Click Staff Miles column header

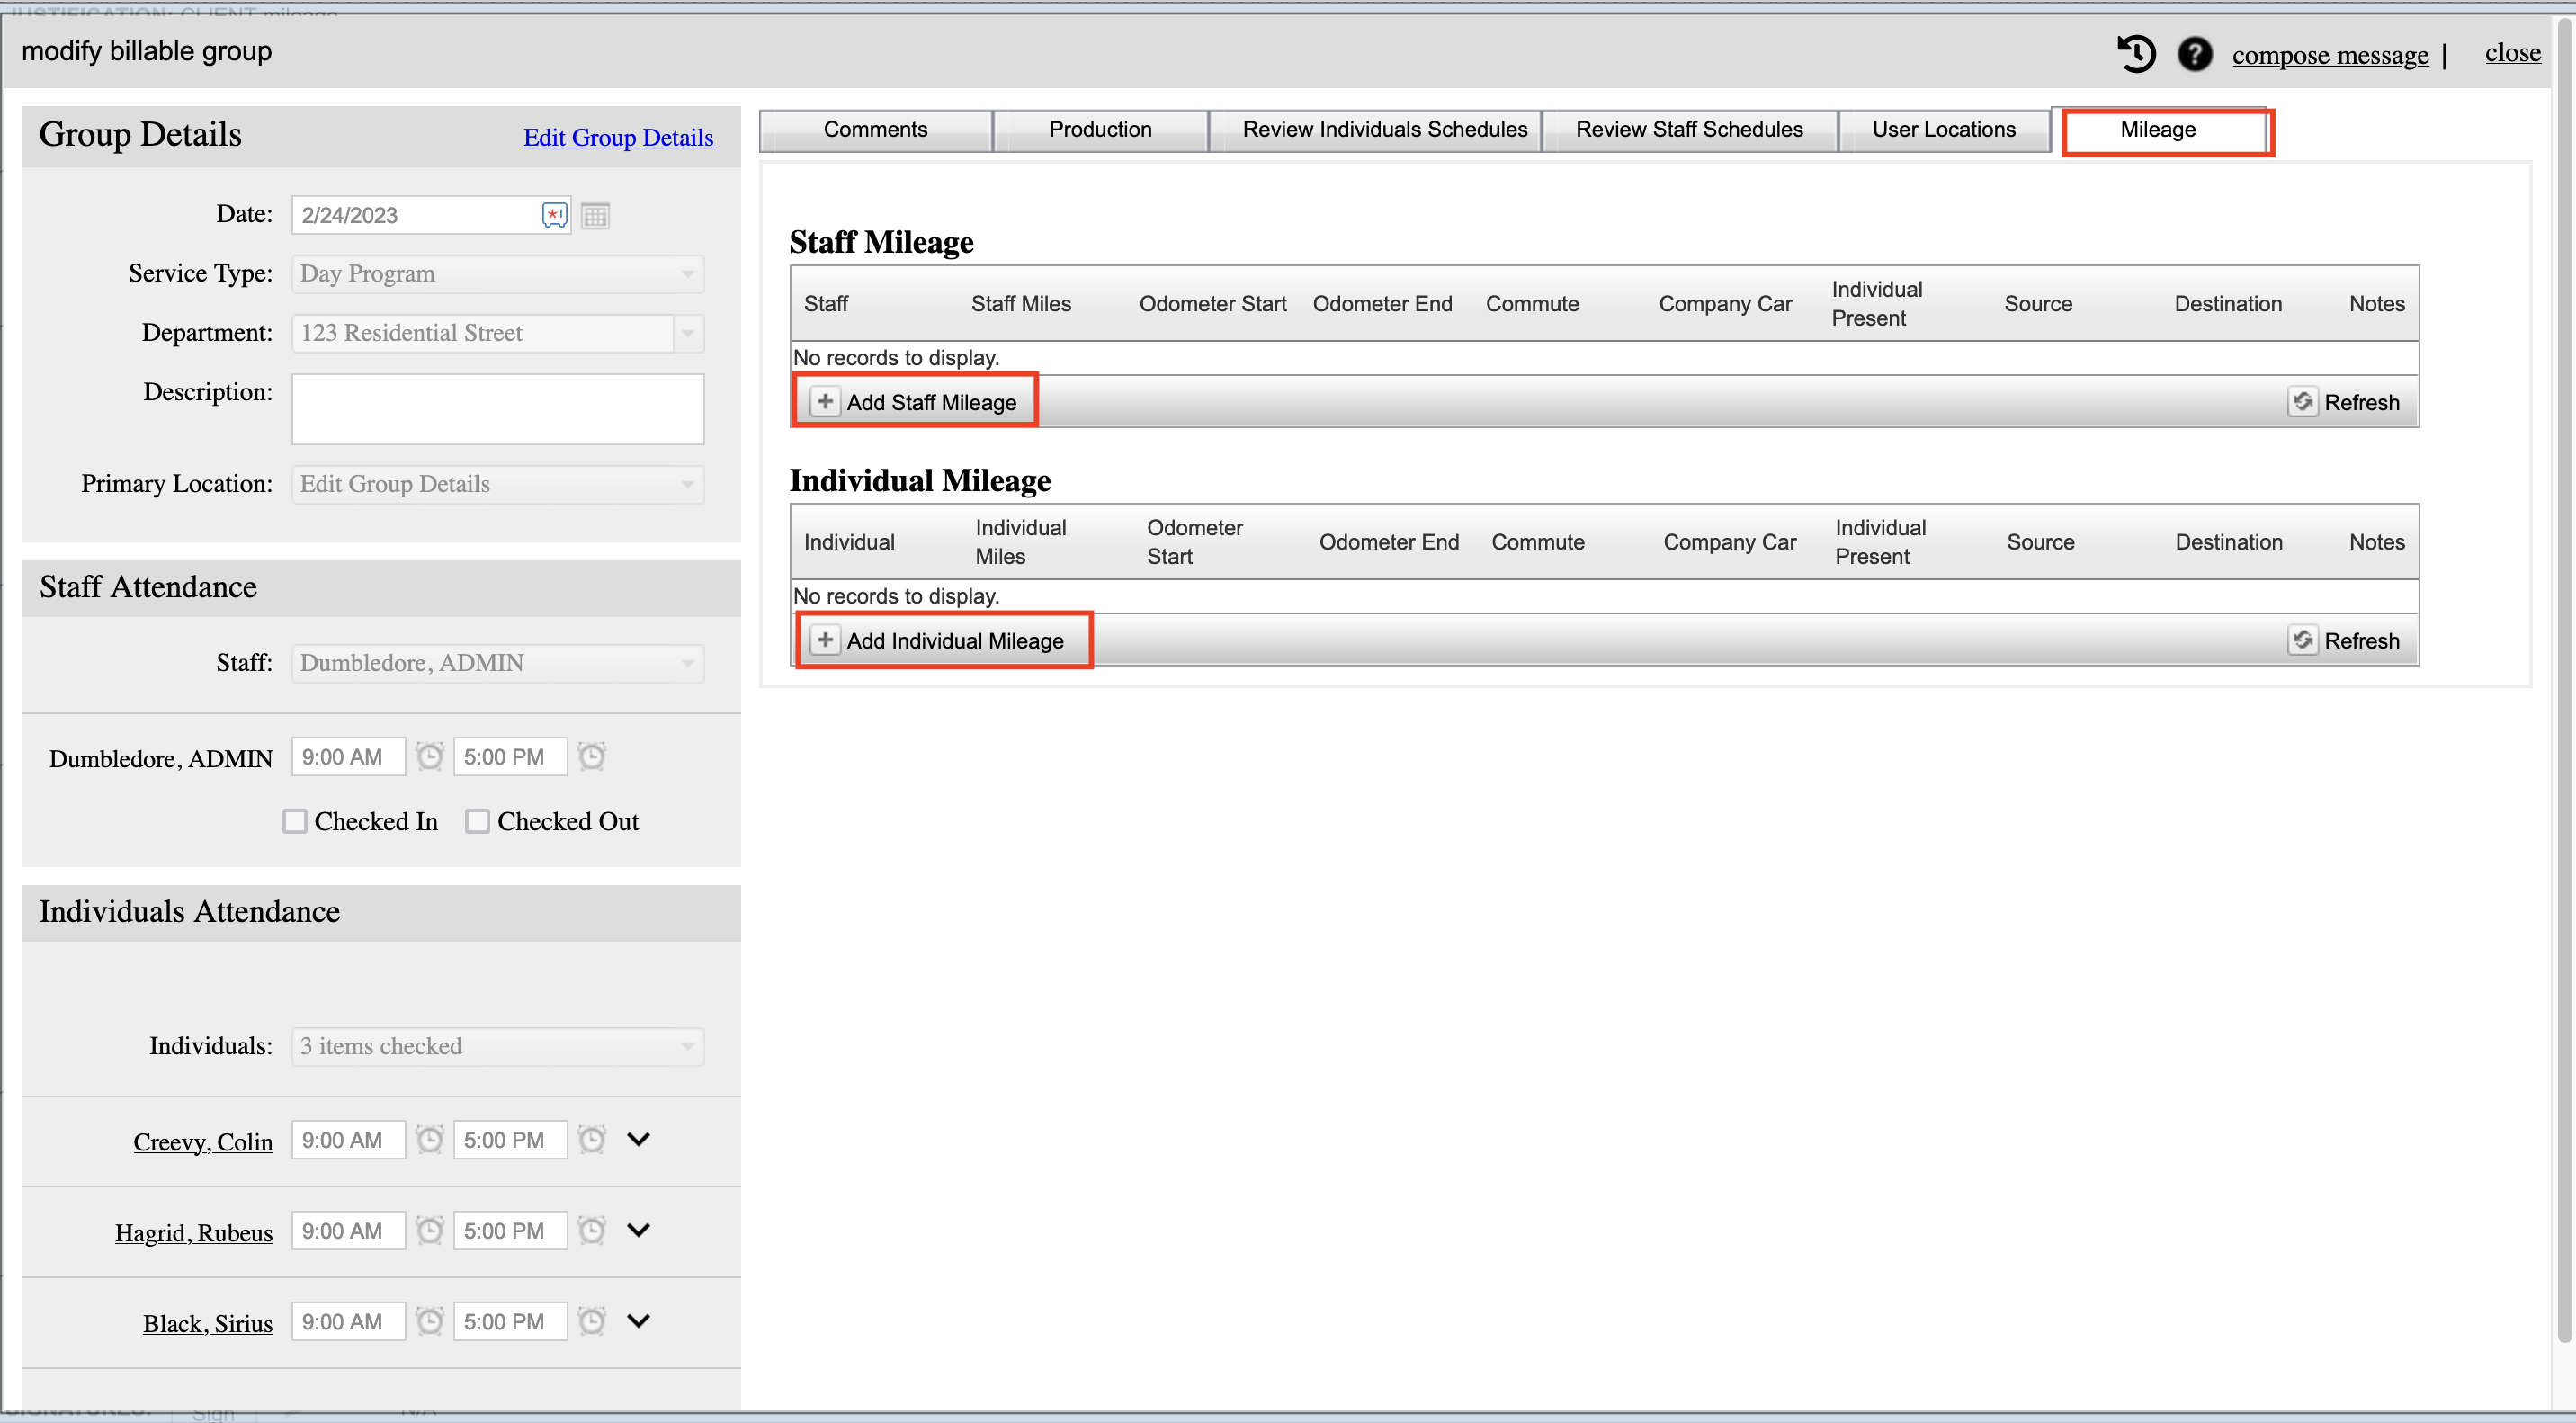coord(1021,304)
